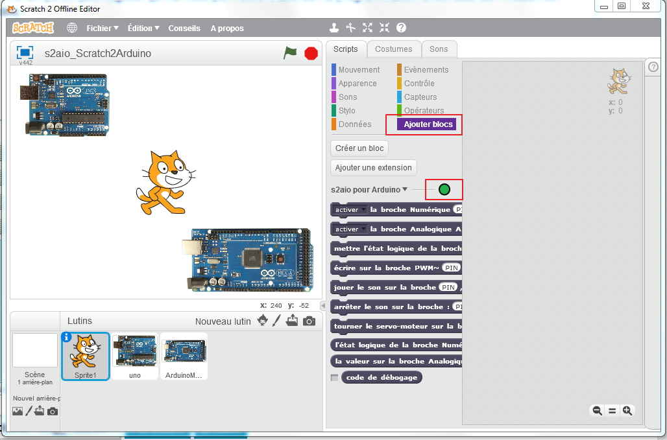
Task: Click the green flag to start
Action: tap(290, 53)
